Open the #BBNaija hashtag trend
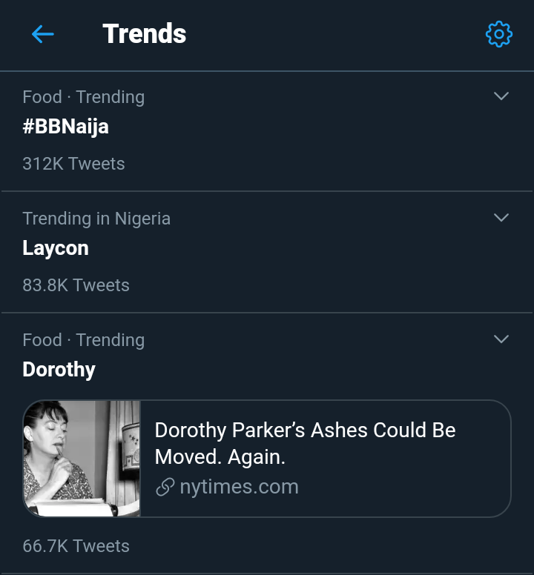This screenshot has width=534, height=575. tap(65, 127)
